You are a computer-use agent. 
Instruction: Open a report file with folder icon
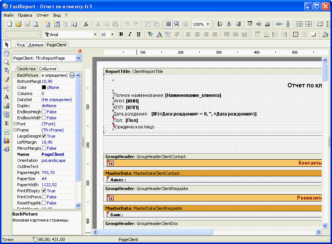coord(18,24)
